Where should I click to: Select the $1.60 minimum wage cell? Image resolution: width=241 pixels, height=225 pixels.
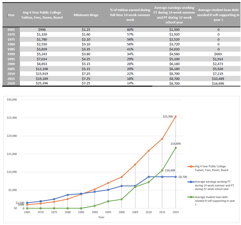[x=86, y=35]
